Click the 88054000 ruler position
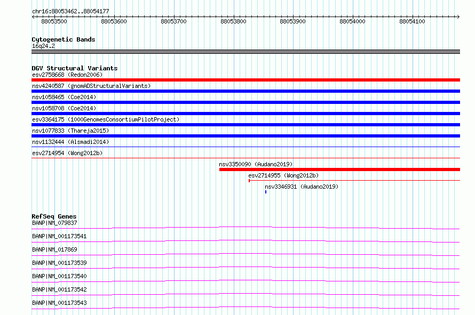This screenshot has width=475, height=315. (352, 21)
